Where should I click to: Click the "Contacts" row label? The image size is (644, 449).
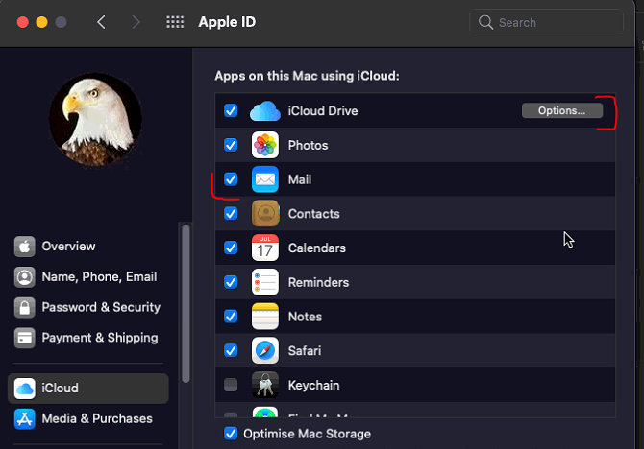313,214
